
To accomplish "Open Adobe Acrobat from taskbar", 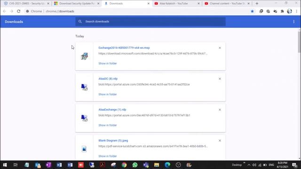I will (103, 165).
